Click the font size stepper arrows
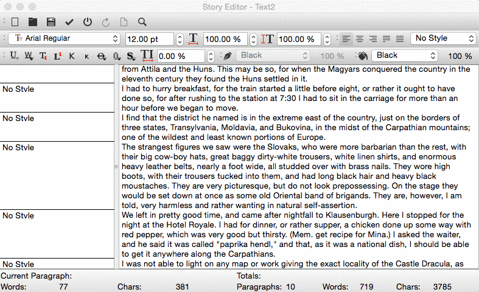Screen dimensions: 479x292 coord(180,39)
